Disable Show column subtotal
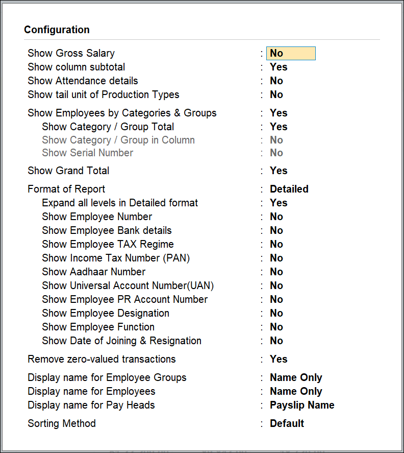Screen dimensions: 404x453 [278, 67]
